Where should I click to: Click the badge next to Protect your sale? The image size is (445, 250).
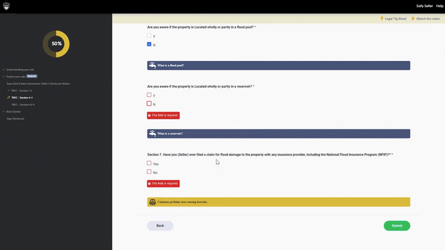click(x=32, y=76)
